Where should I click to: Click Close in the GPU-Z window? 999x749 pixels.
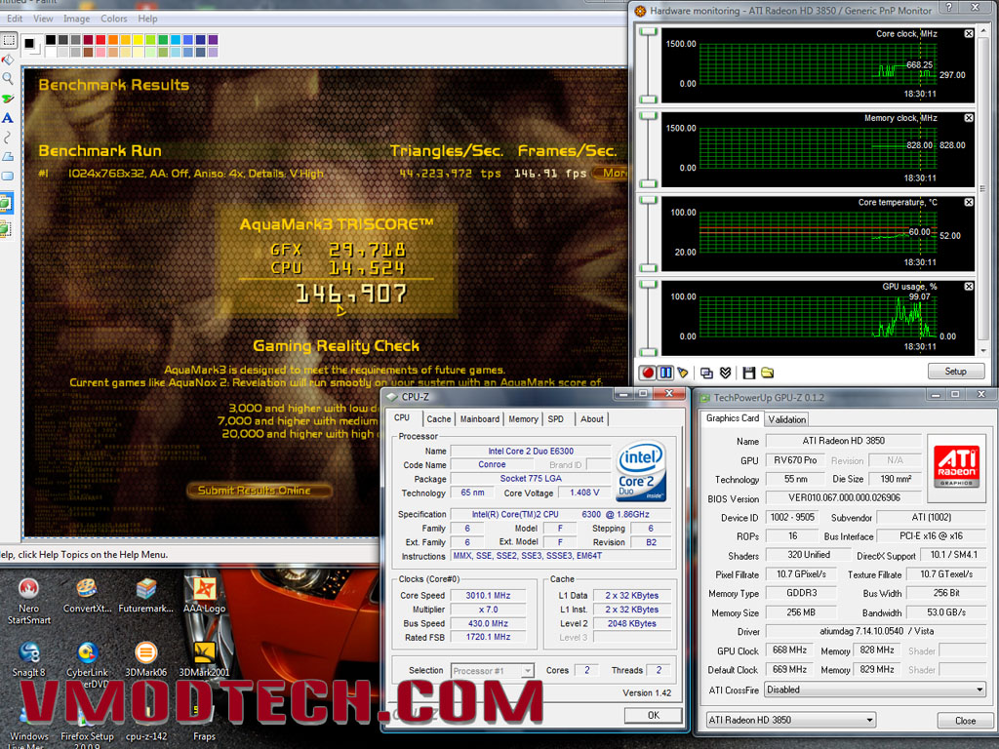coord(965,721)
